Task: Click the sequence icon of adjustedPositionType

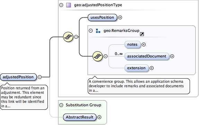Action: coord(68,37)
